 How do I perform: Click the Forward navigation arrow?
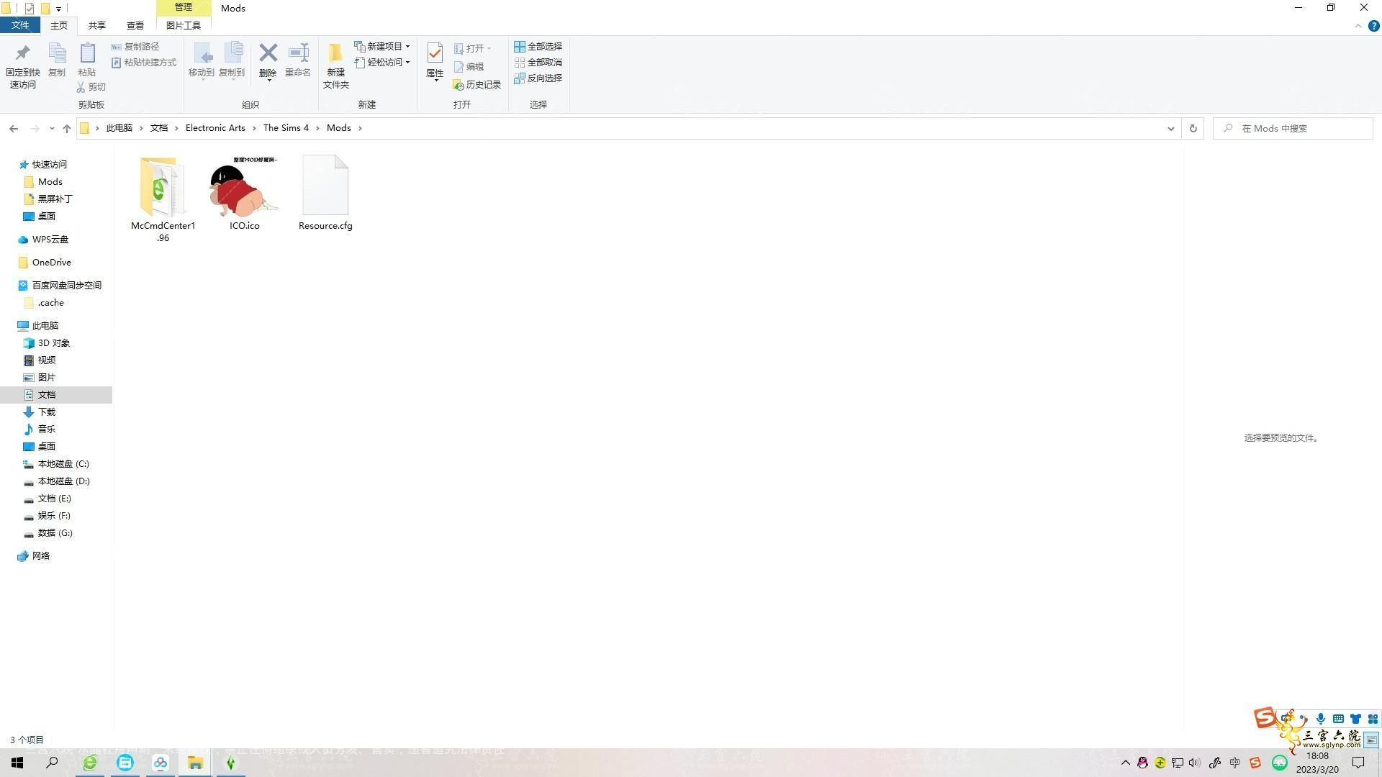click(35, 128)
